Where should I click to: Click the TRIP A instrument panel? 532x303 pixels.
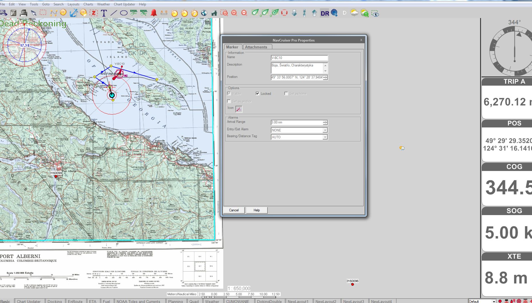pyautogui.click(x=507, y=98)
